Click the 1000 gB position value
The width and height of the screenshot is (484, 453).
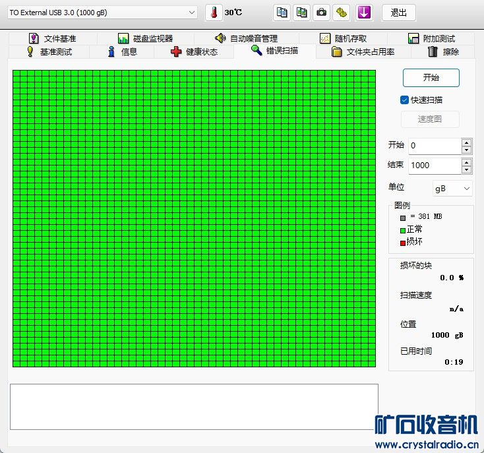(x=447, y=335)
